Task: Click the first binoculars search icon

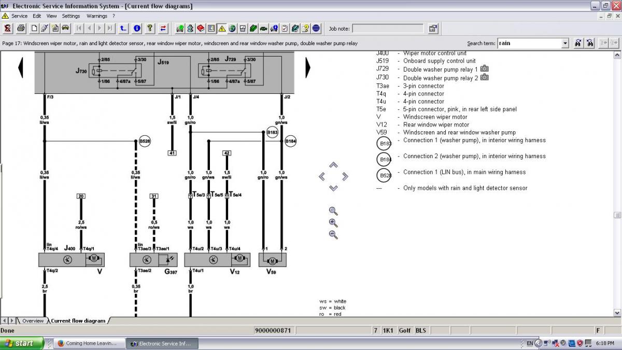Action: point(578,44)
